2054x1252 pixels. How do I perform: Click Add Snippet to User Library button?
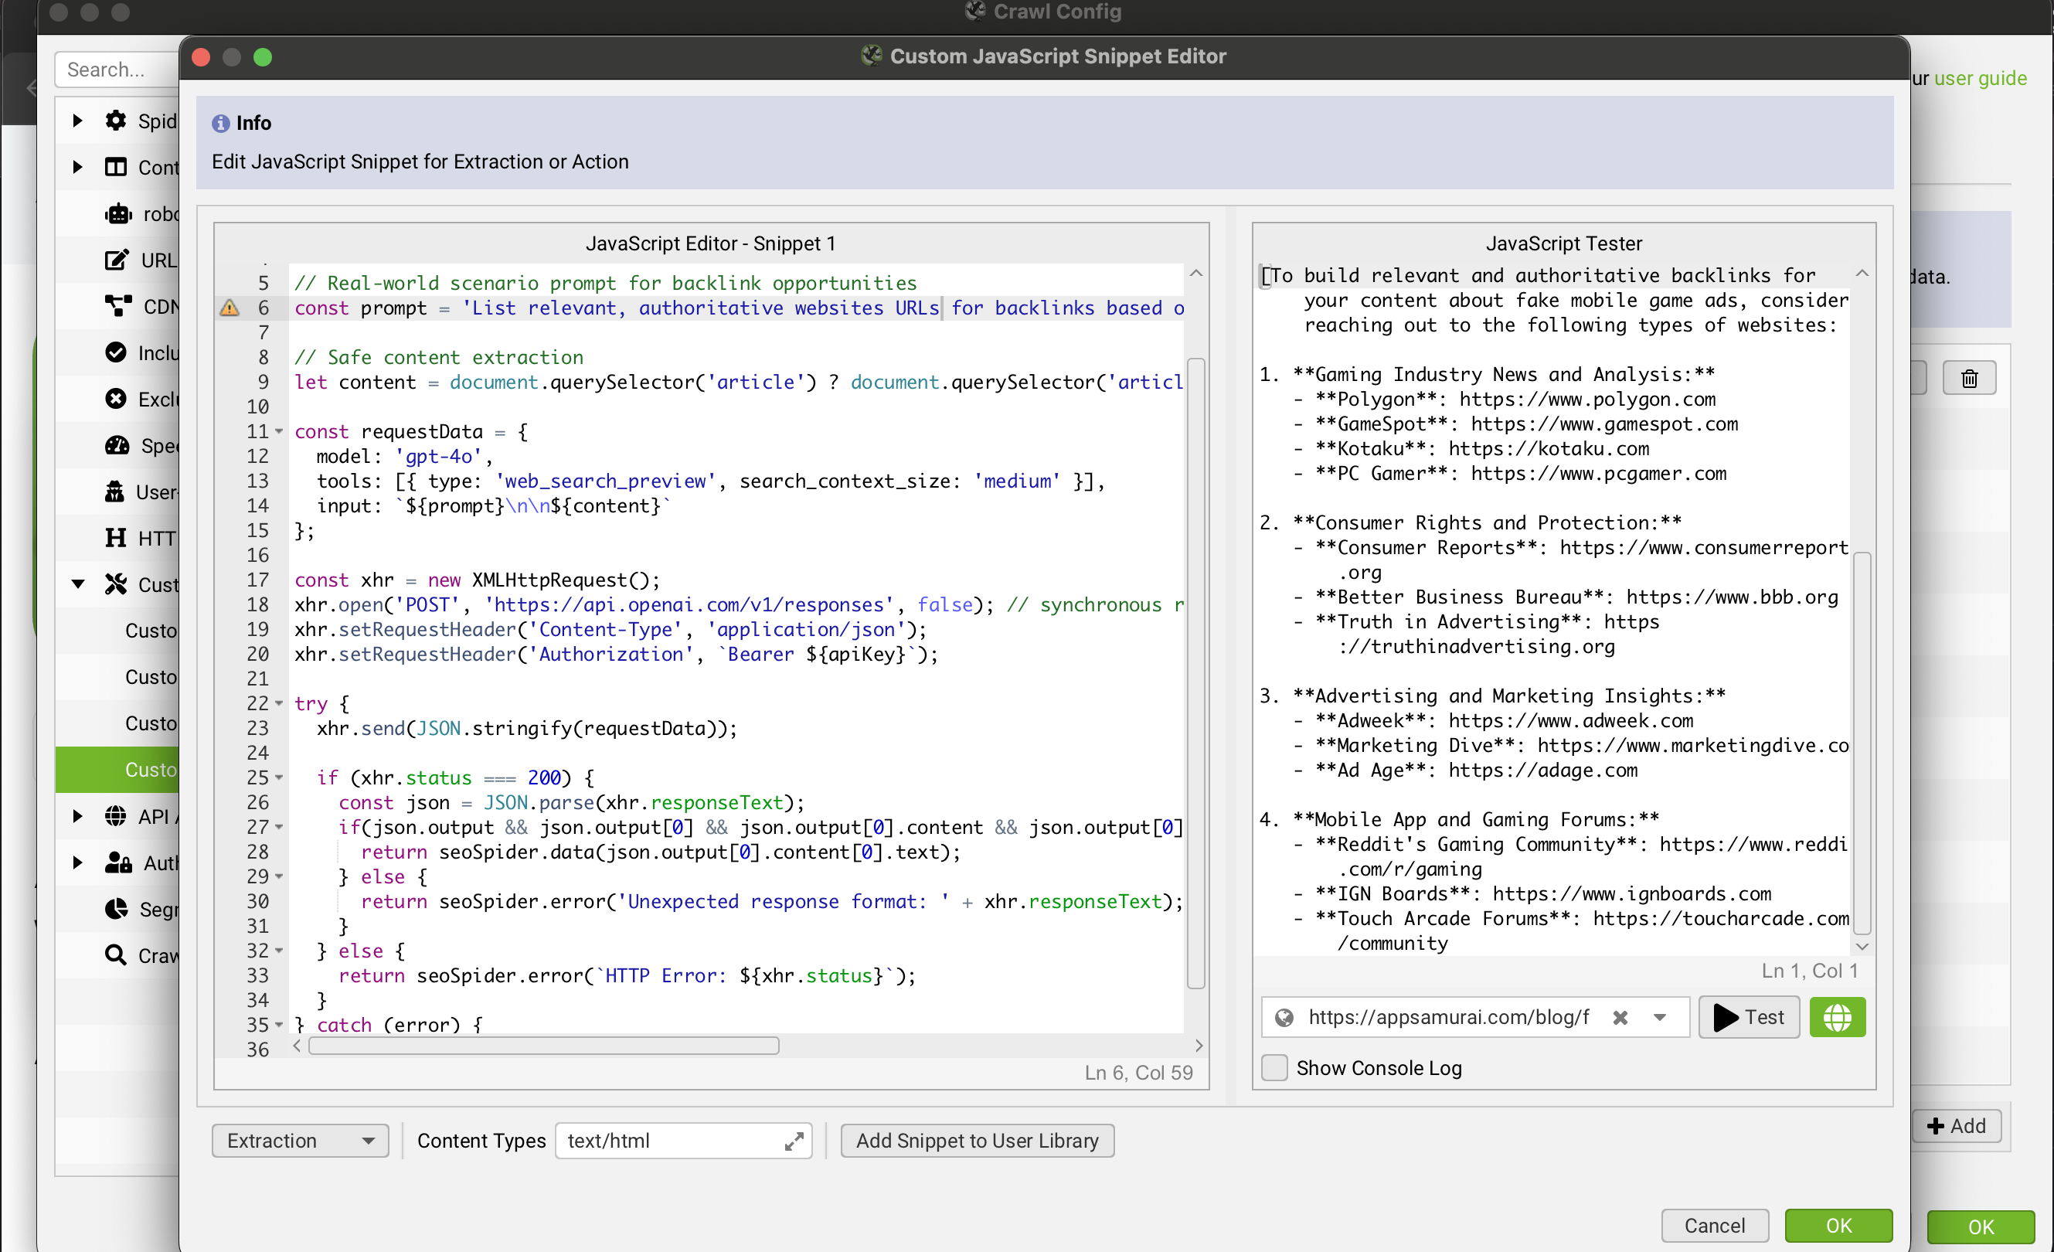click(976, 1140)
